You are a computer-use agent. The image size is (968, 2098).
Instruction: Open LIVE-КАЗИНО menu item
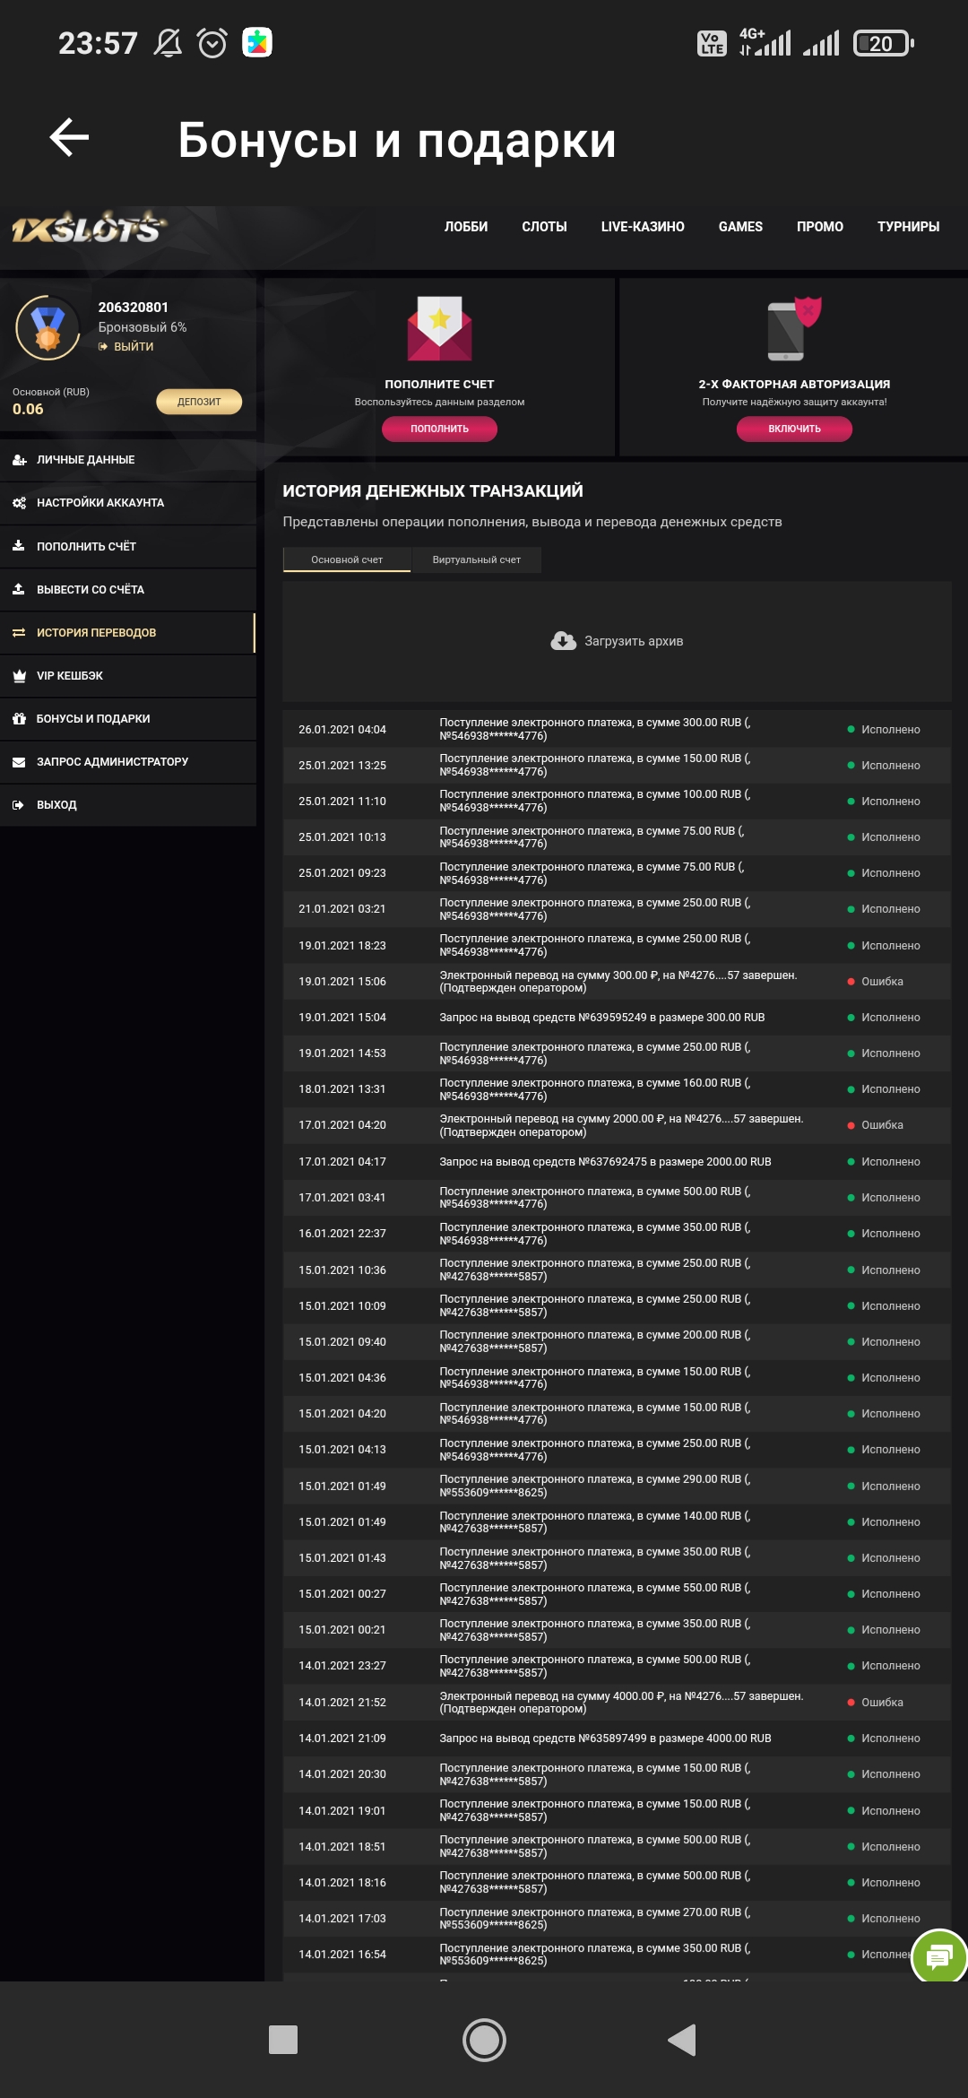pyautogui.click(x=642, y=227)
